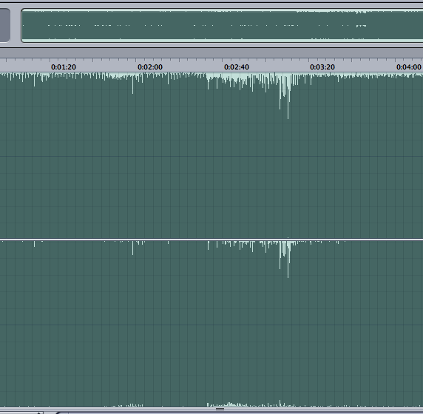The image size is (423, 414).
Task: Click the left edge of the overview selection frame
Action: click(x=22, y=26)
